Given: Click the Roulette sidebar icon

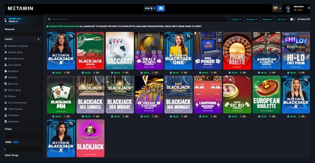Looking at the screenshot, I should (x=6, y=78).
